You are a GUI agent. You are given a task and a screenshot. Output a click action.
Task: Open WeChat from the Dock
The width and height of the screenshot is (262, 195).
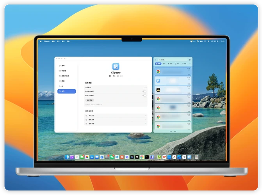click(x=112, y=157)
